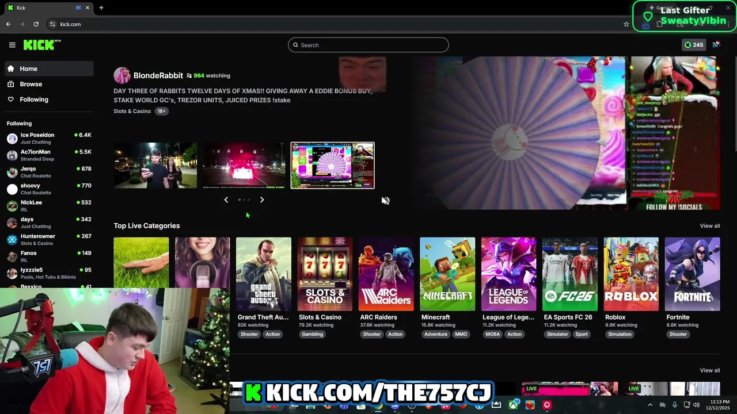Click the Kick logo
The image size is (737, 414).
click(x=42, y=45)
